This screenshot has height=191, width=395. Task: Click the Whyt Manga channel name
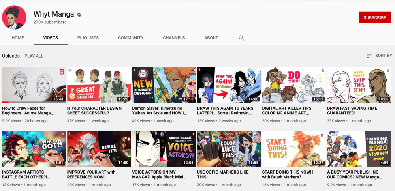pyautogui.click(x=54, y=14)
